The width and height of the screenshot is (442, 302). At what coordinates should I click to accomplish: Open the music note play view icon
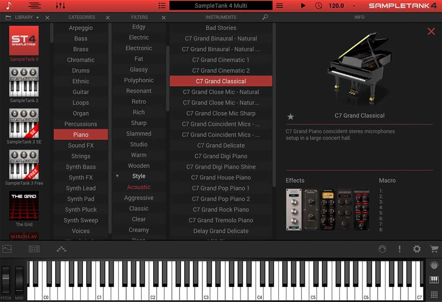click(x=9, y=5)
